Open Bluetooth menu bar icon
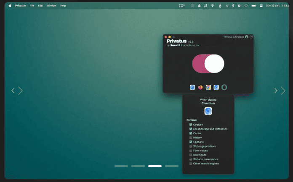 click(x=227, y=6)
